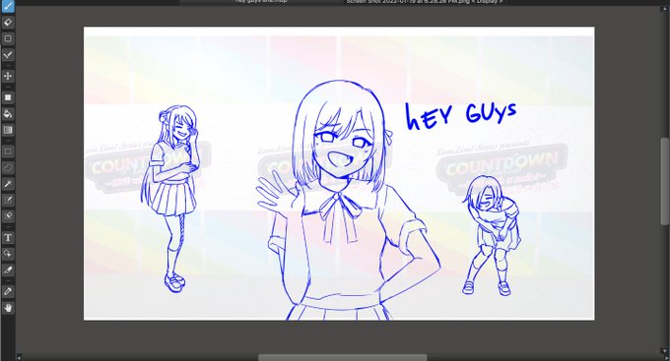Select the rectangular Selection tool

click(x=8, y=151)
